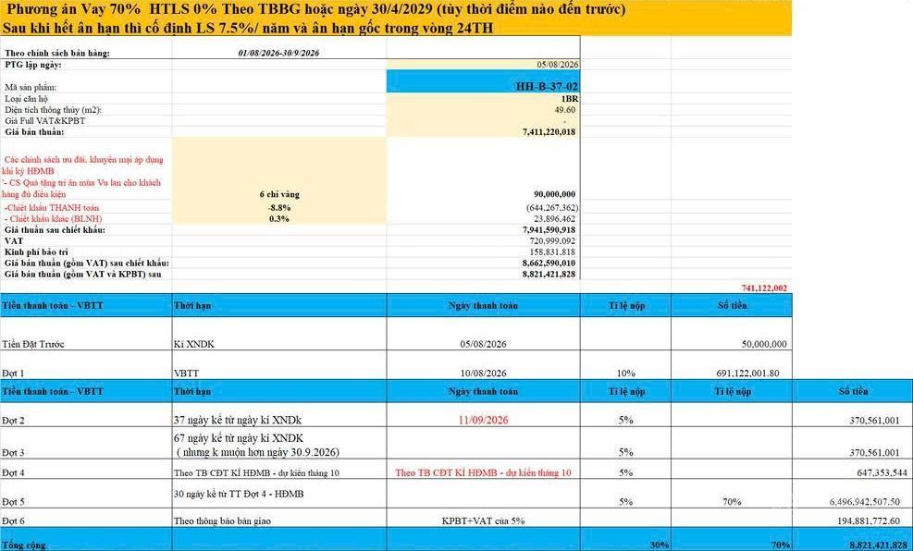Click the Ngày thanh toán header cell
The width and height of the screenshot is (913, 551).
[x=483, y=305]
